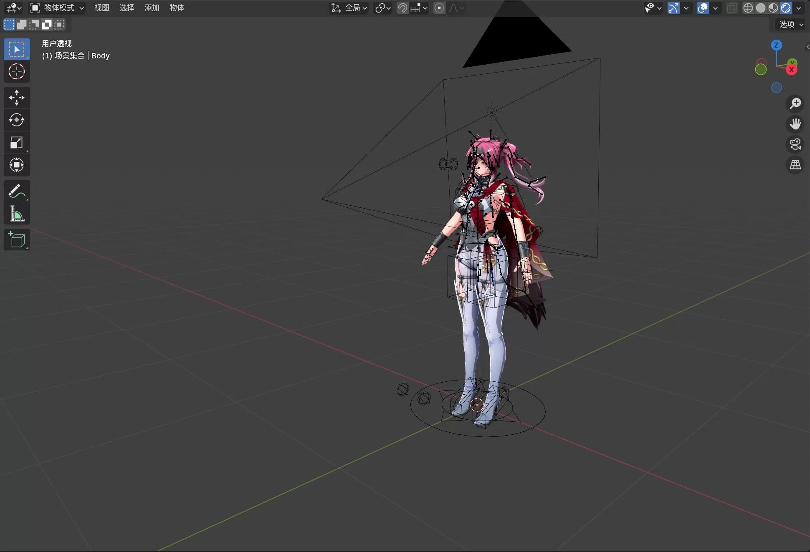Viewport: 810px width, 552px height.
Task: Switch to Wireframe viewport shading
Action: click(x=748, y=8)
